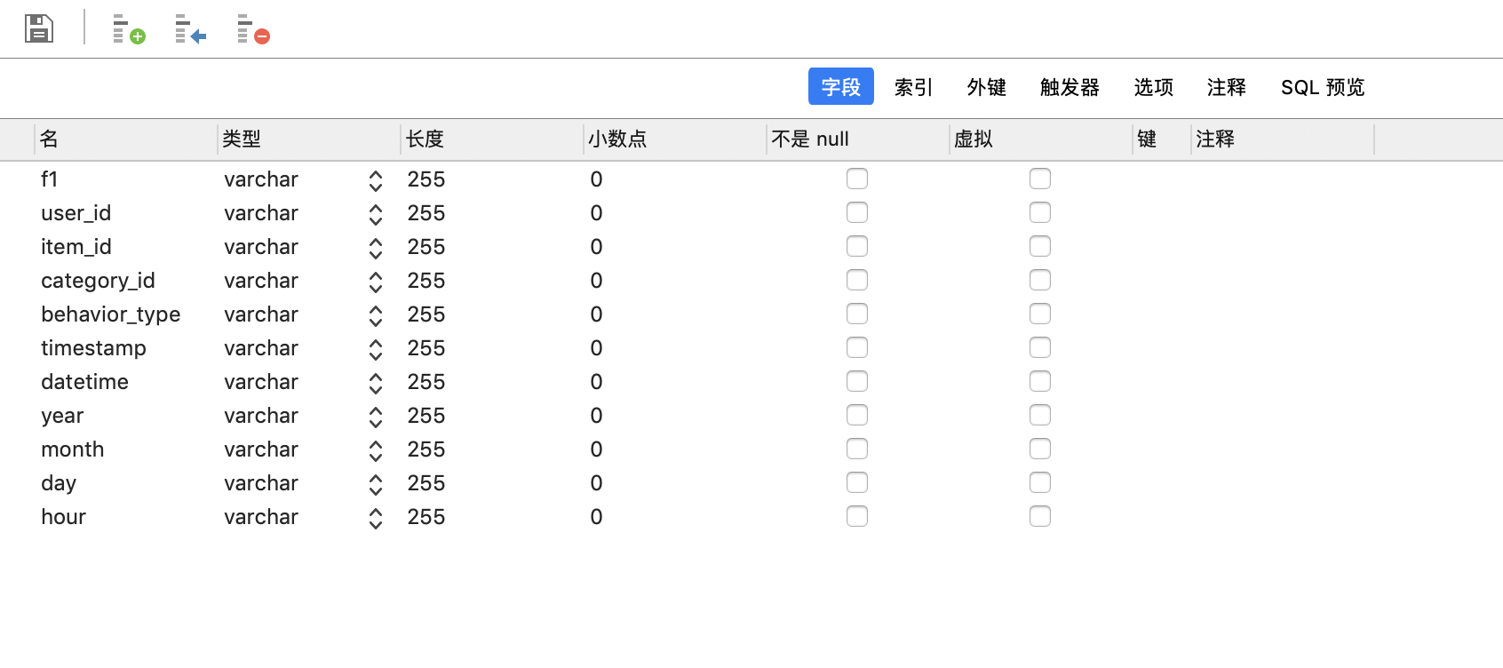Select the category_id field name
The width and height of the screenshot is (1503, 668).
(98, 282)
